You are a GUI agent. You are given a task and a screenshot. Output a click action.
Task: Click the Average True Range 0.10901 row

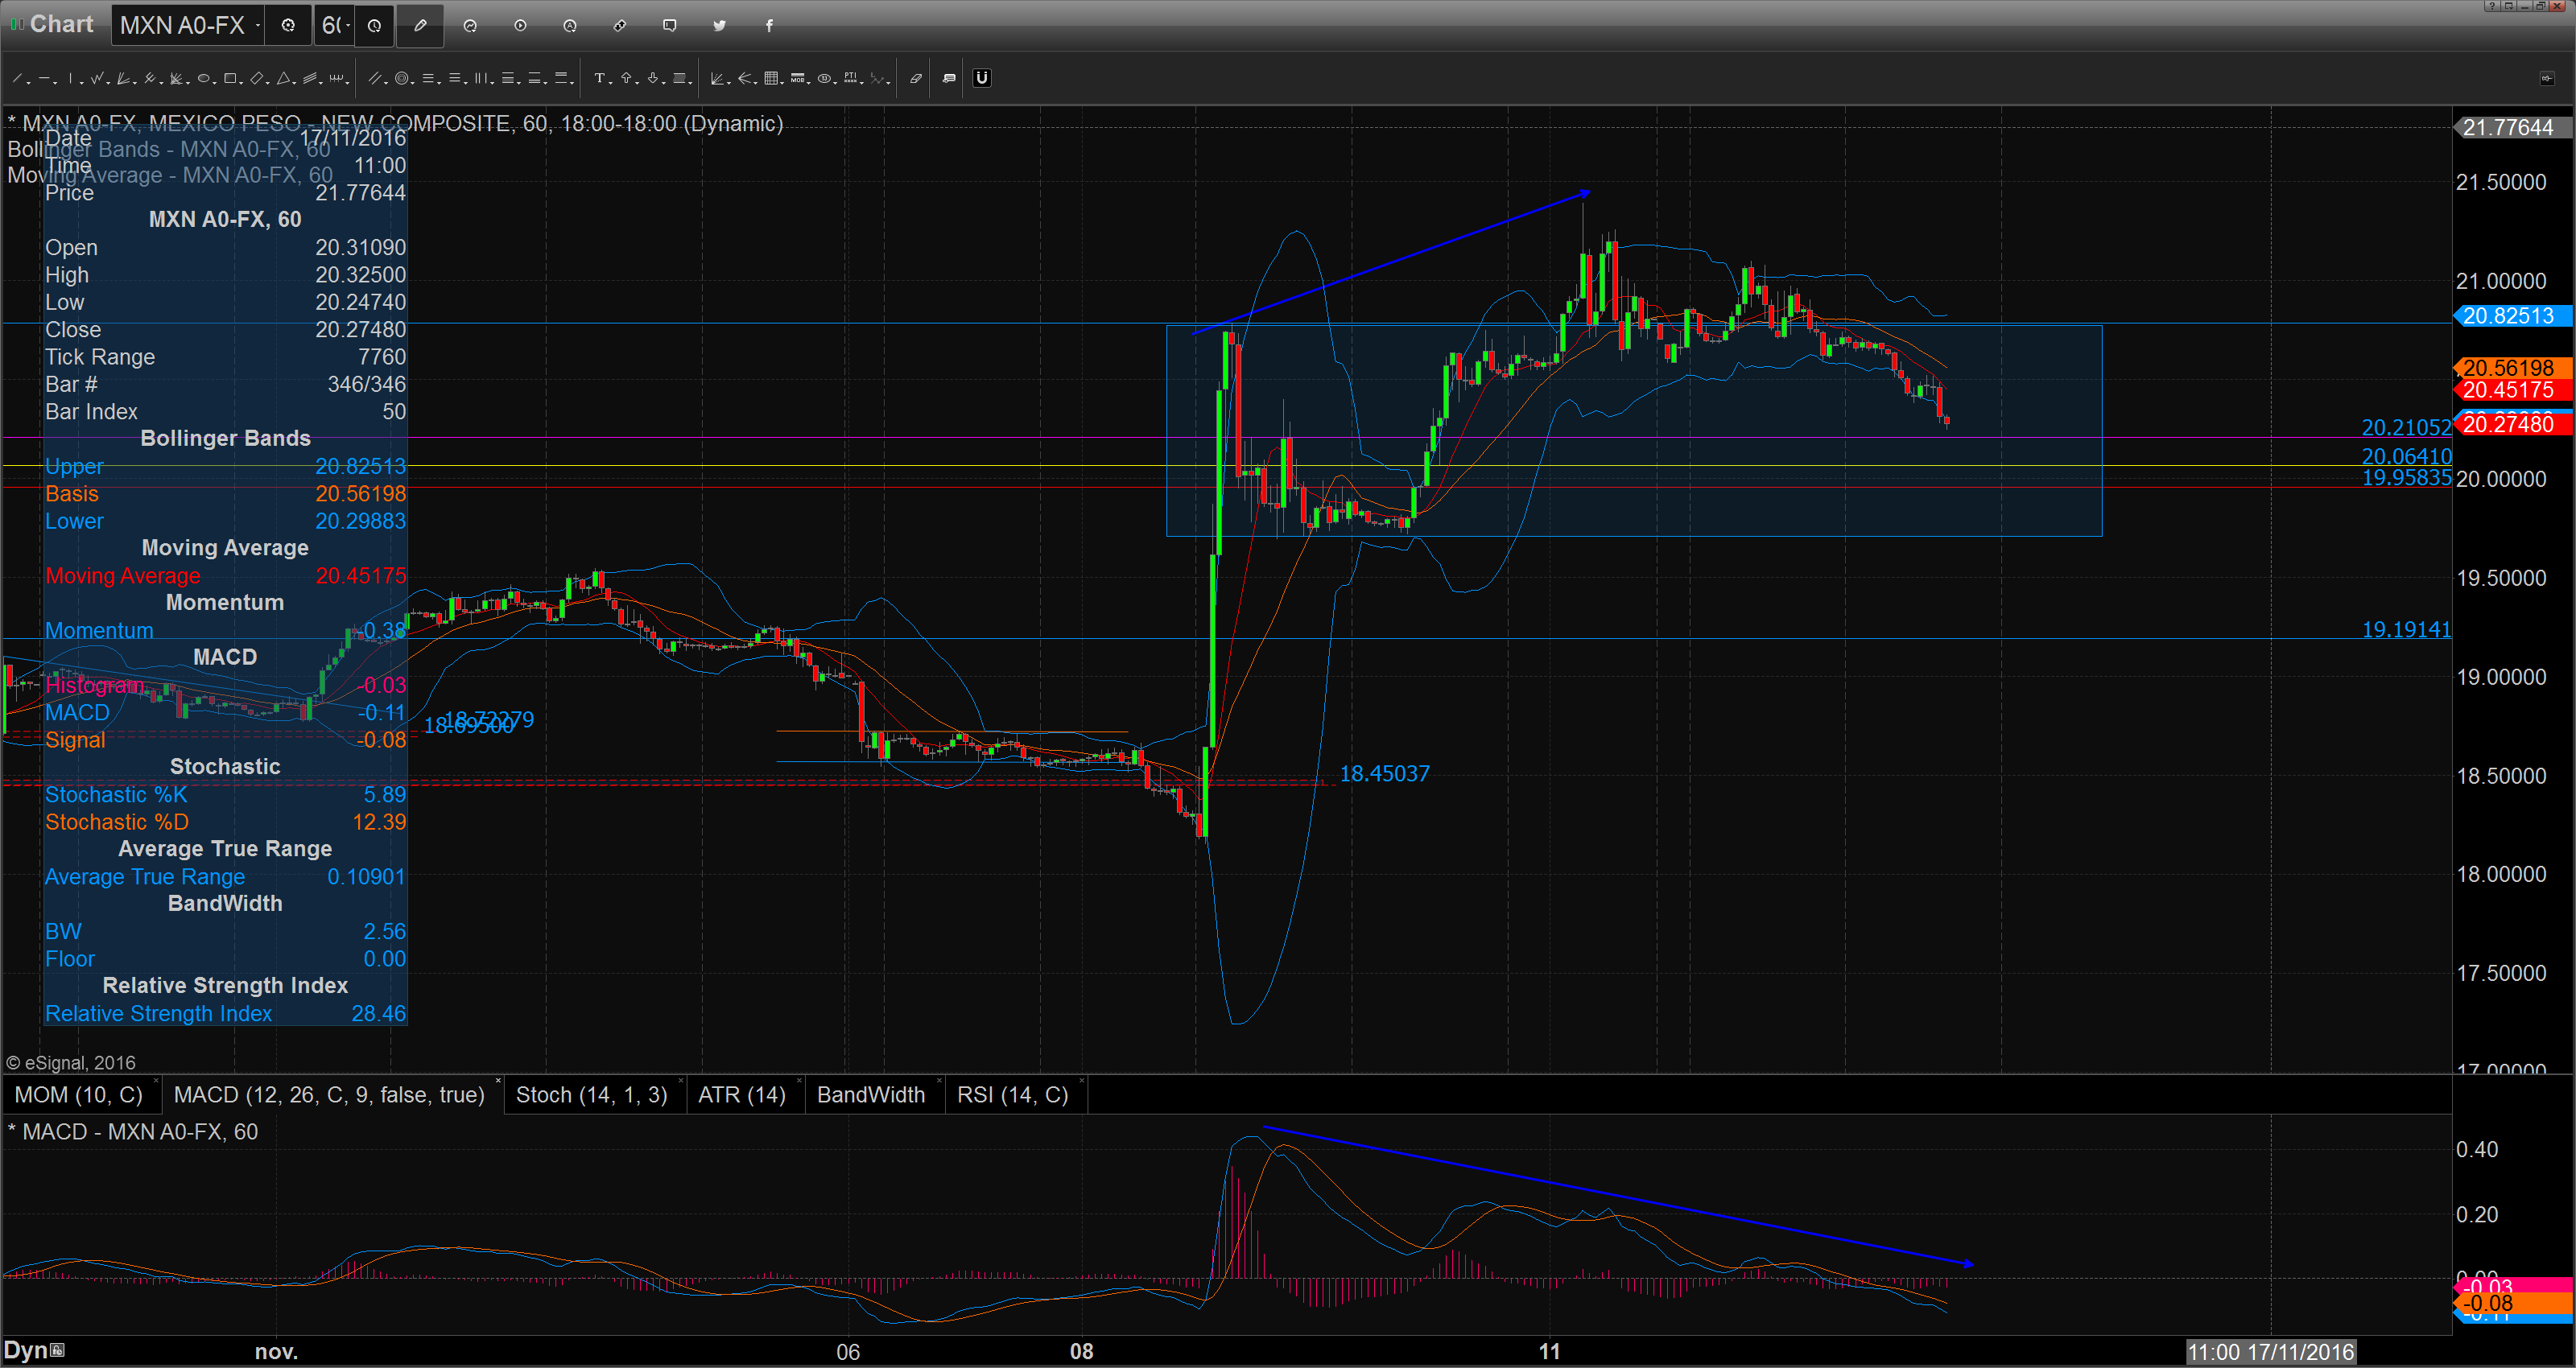pos(225,877)
